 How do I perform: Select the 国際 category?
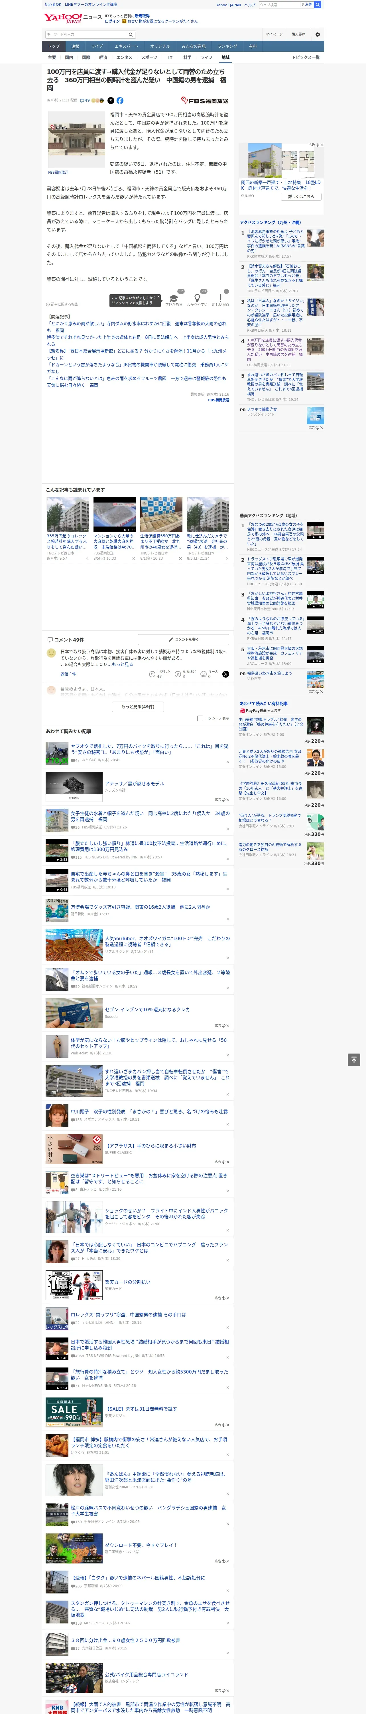pos(86,57)
